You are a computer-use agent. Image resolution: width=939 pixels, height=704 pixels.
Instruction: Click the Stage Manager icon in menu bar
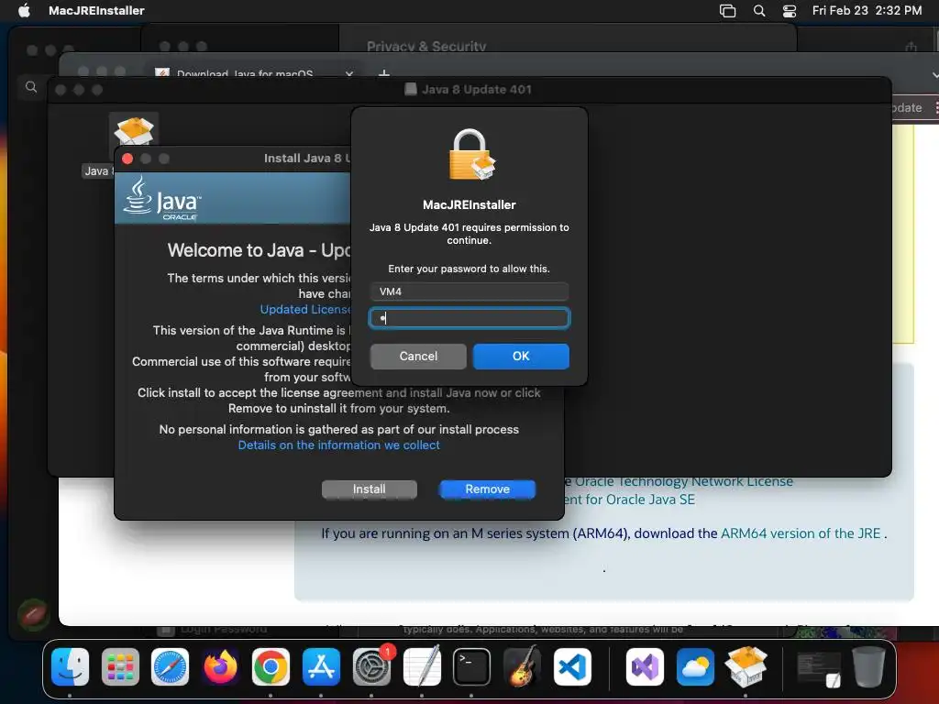(x=727, y=10)
